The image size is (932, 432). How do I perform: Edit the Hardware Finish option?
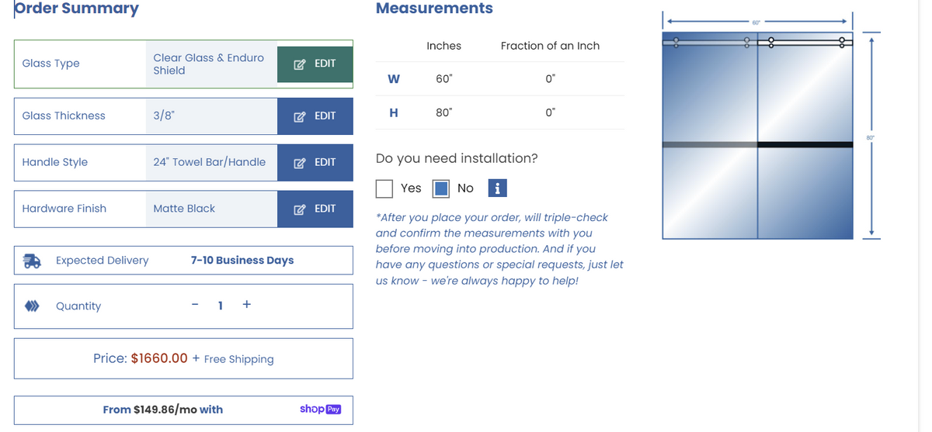tap(315, 209)
